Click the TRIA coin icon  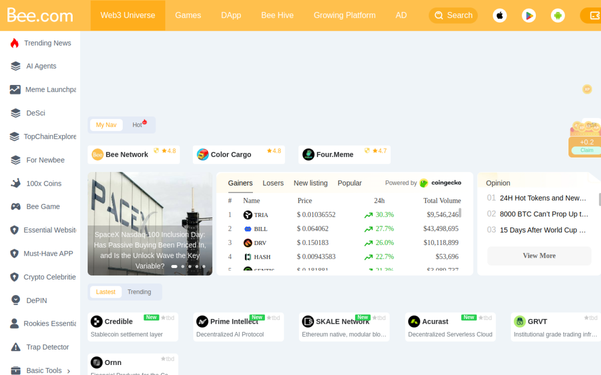248,215
